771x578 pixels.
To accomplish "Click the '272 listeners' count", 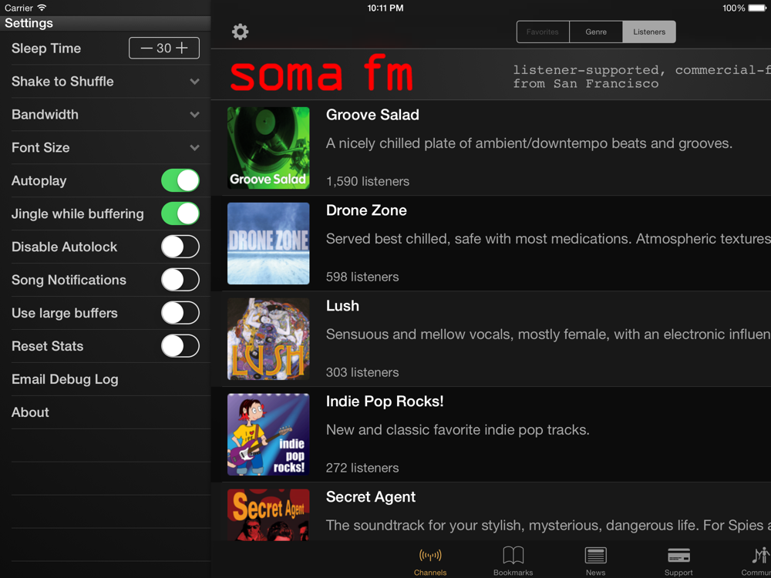I will pyautogui.click(x=362, y=468).
